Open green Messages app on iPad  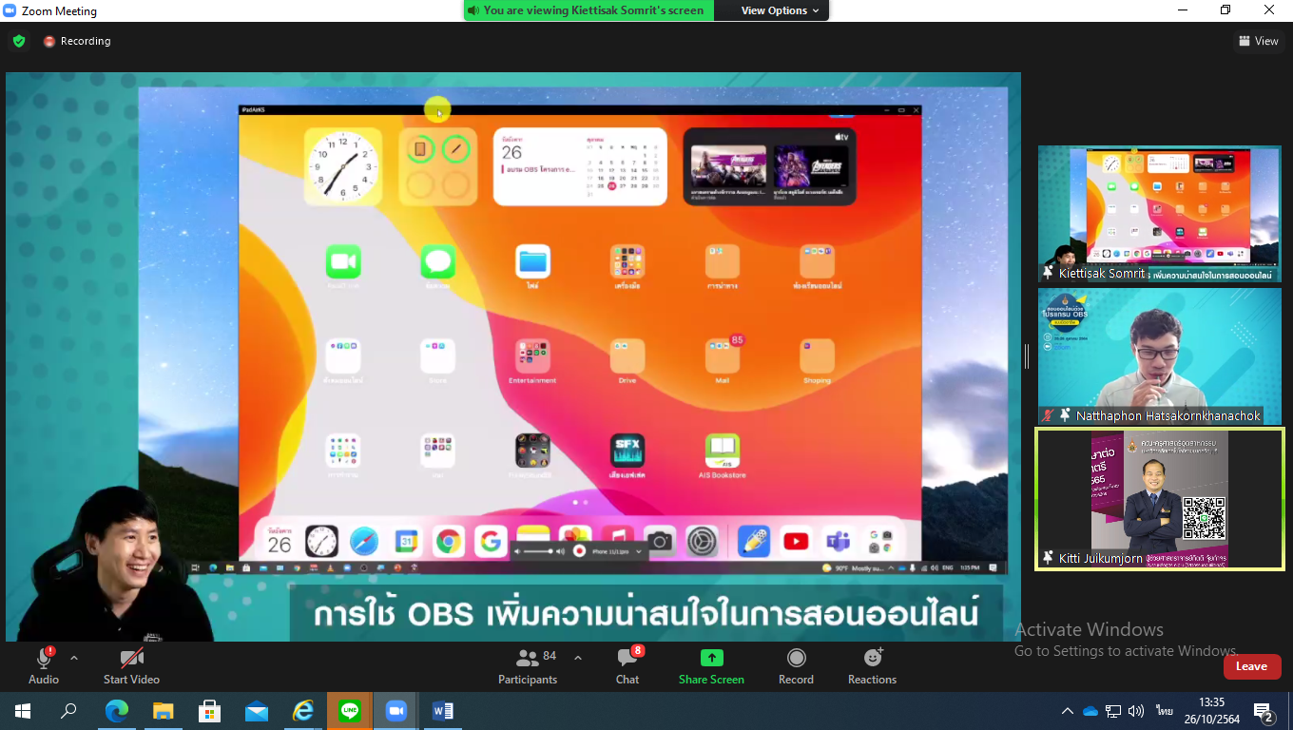437,261
